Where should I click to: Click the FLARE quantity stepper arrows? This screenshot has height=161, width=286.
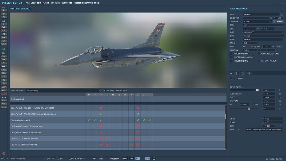pyautogui.click(x=265, y=122)
